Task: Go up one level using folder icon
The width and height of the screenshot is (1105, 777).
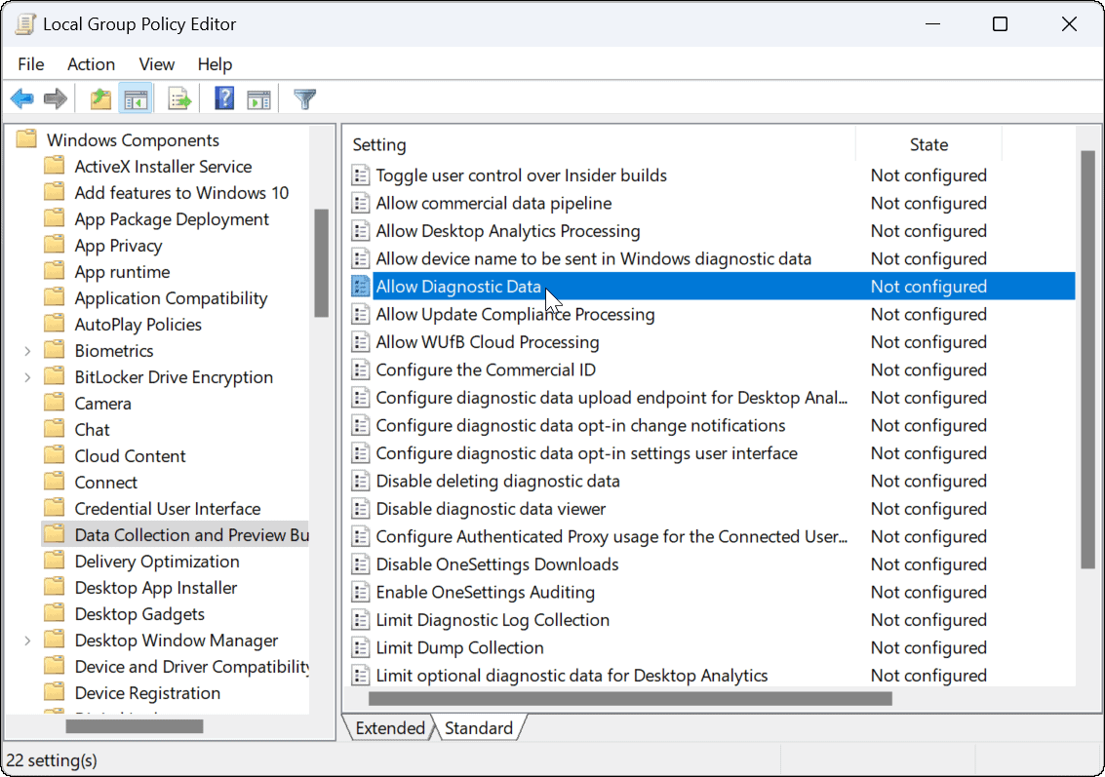Action: click(99, 99)
